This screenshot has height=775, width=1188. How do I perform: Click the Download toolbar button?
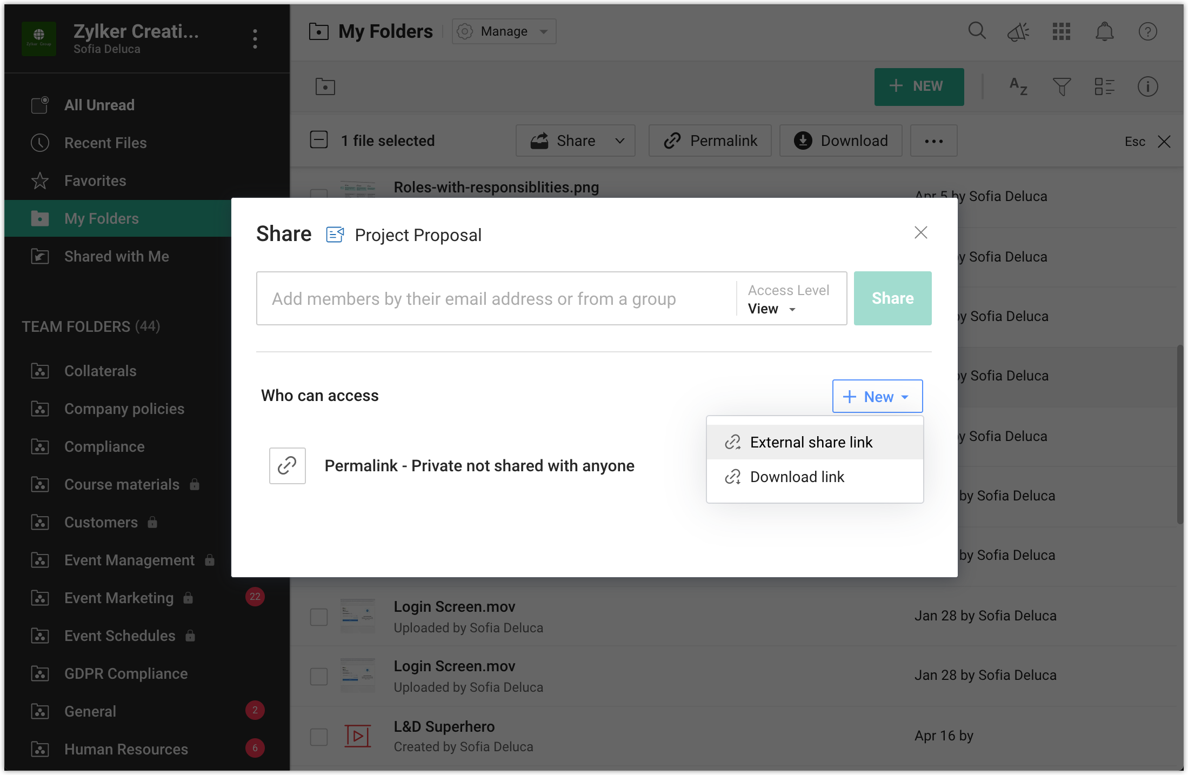(x=841, y=141)
